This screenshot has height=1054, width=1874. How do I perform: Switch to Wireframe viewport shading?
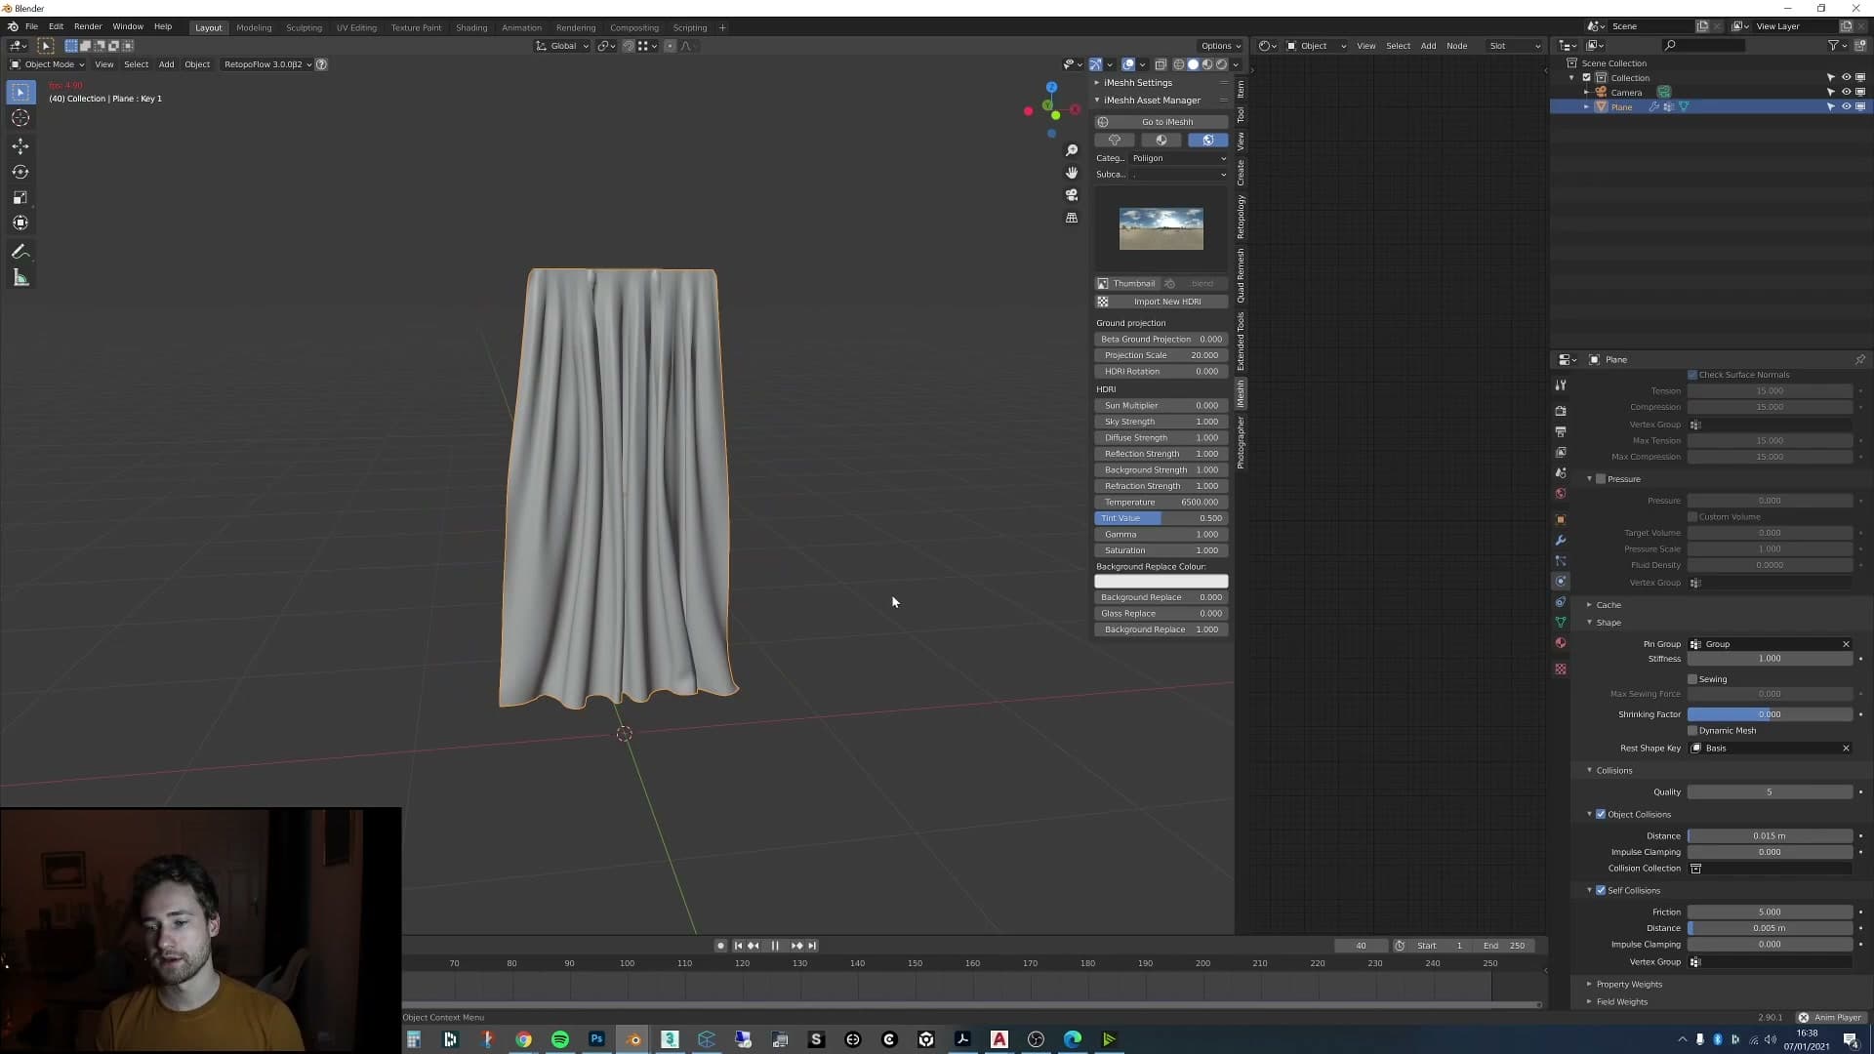(1179, 64)
